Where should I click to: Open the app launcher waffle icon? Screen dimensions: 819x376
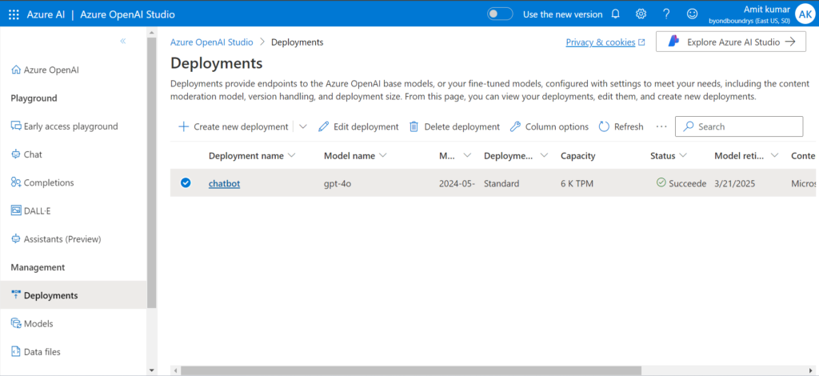(x=14, y=14)
